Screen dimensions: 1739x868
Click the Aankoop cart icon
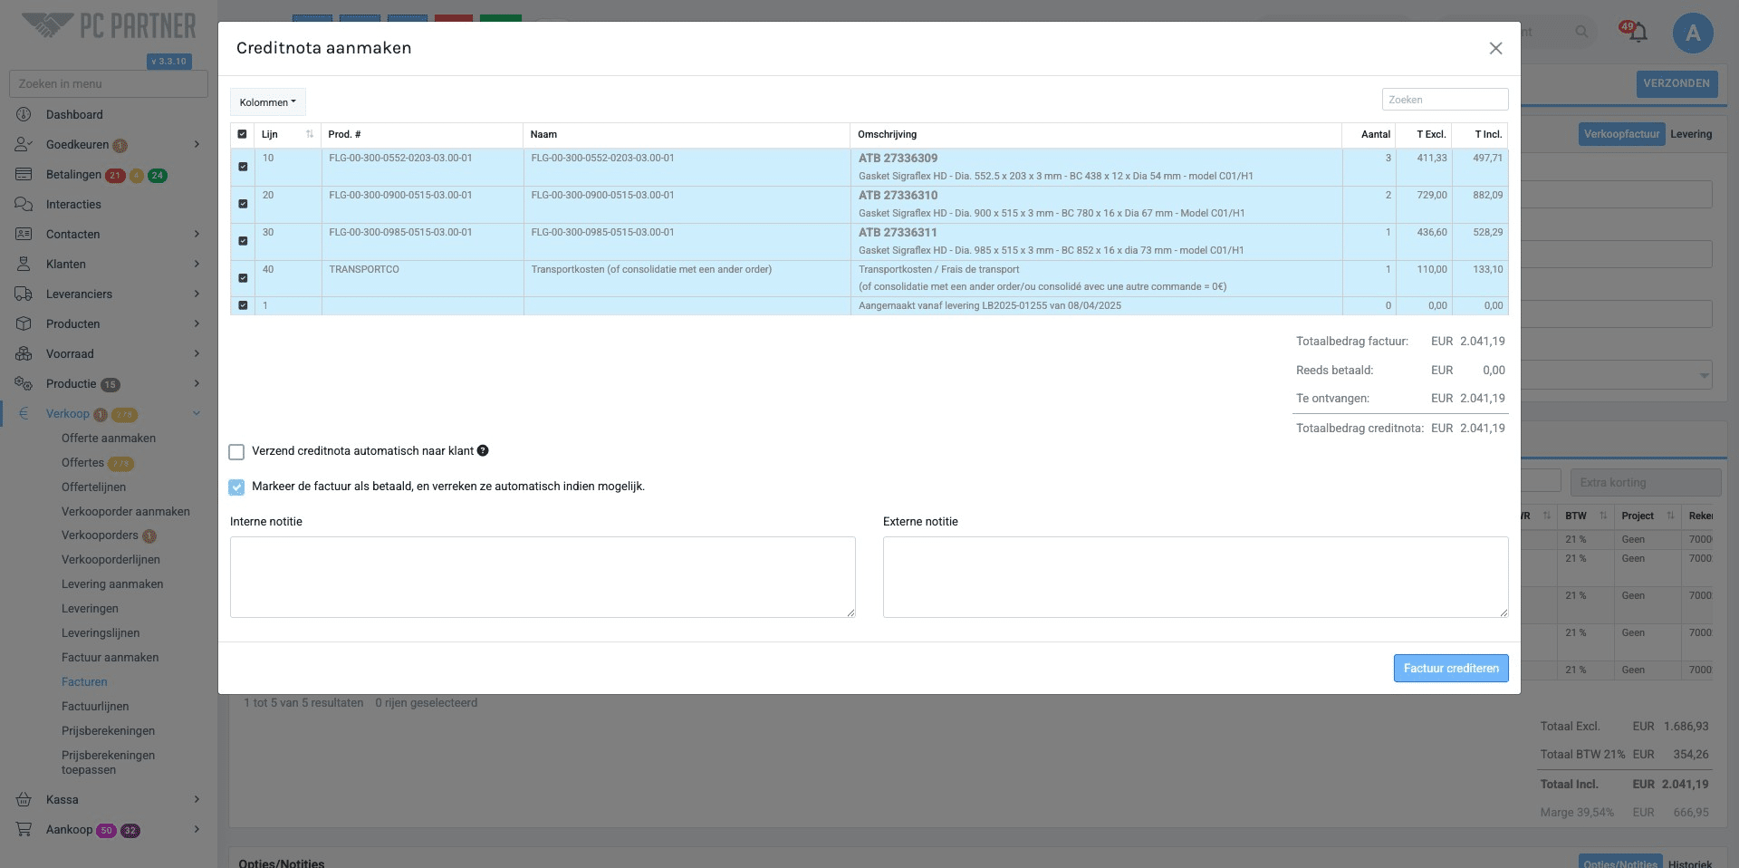[x=24, y=829]
